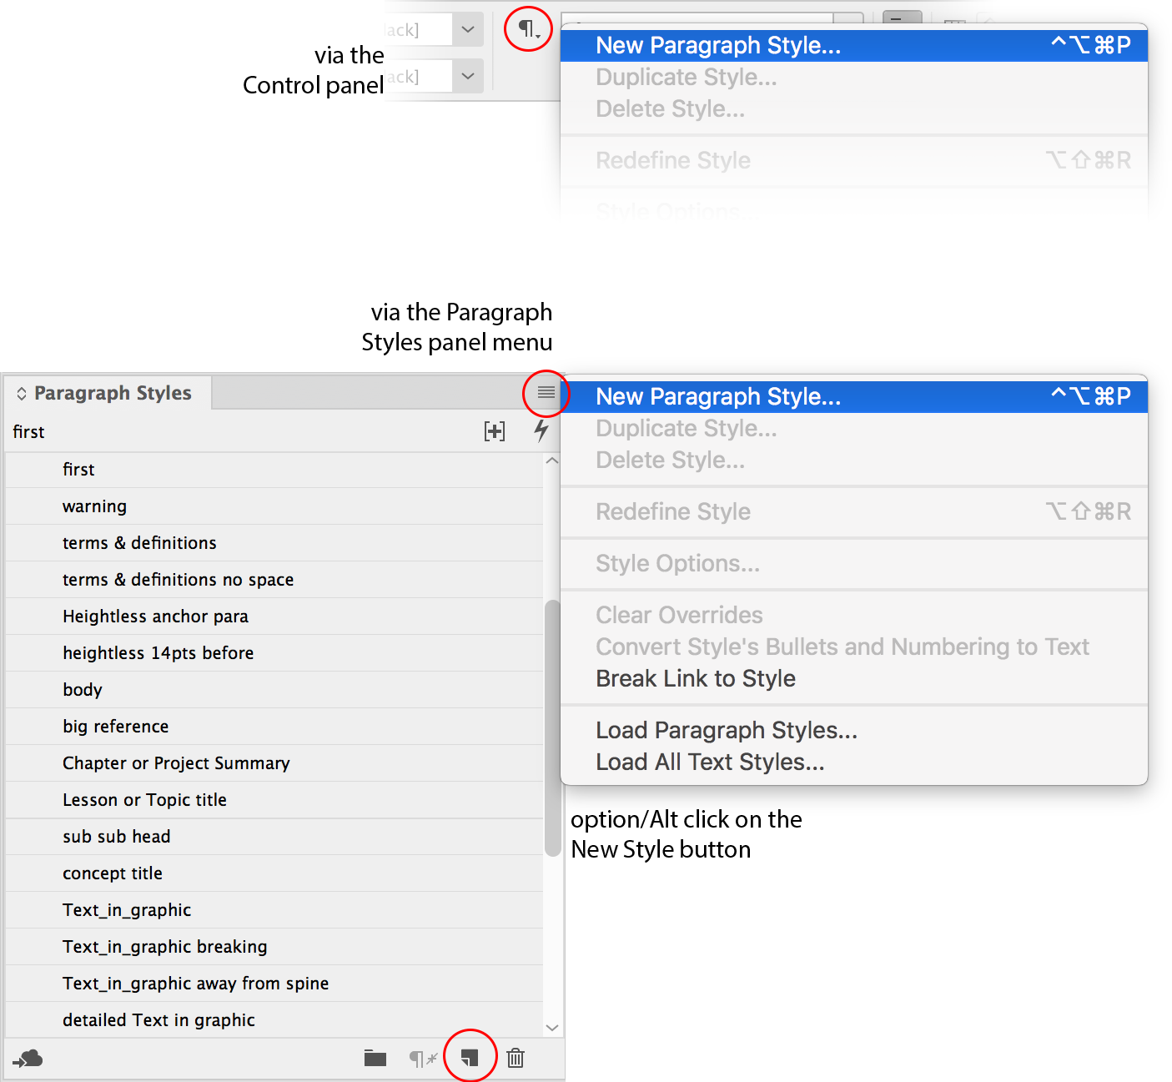
Task: Select Break Link to Style menu item
Action: pyautogui.click(x=695, y=679)
